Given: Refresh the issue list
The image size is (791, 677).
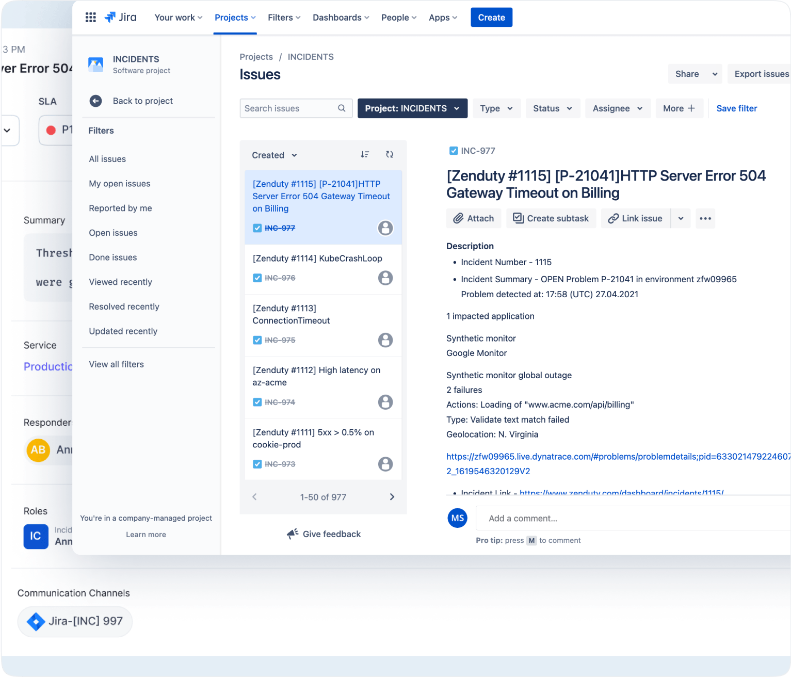Looking at the screenshot, I should click(390, 155).
